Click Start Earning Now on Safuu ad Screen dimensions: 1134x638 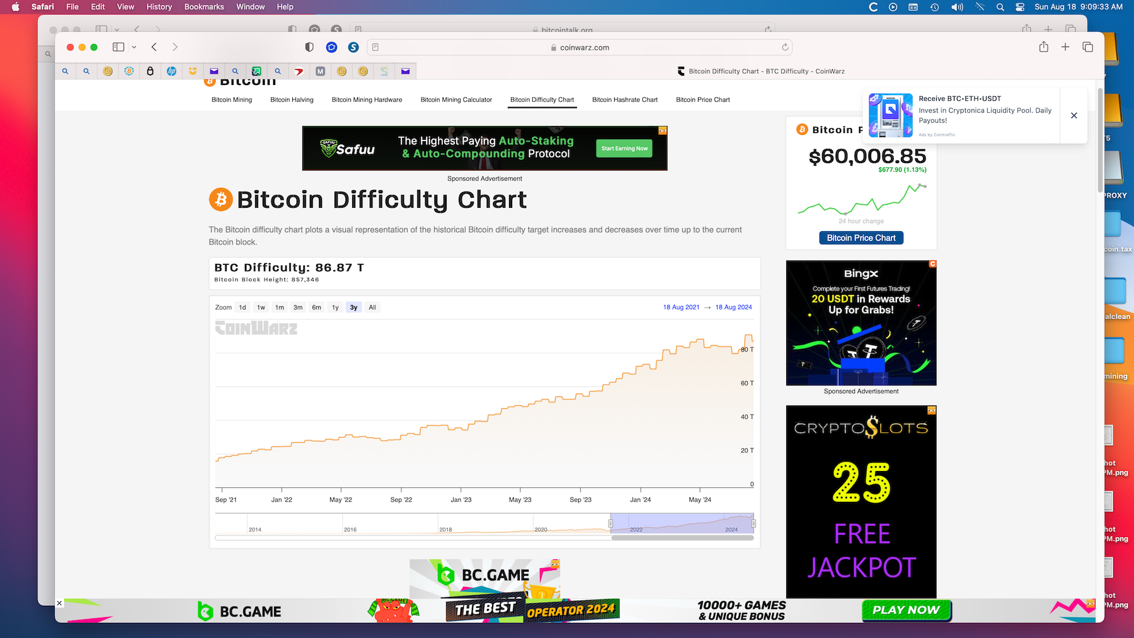pos(624,149)
